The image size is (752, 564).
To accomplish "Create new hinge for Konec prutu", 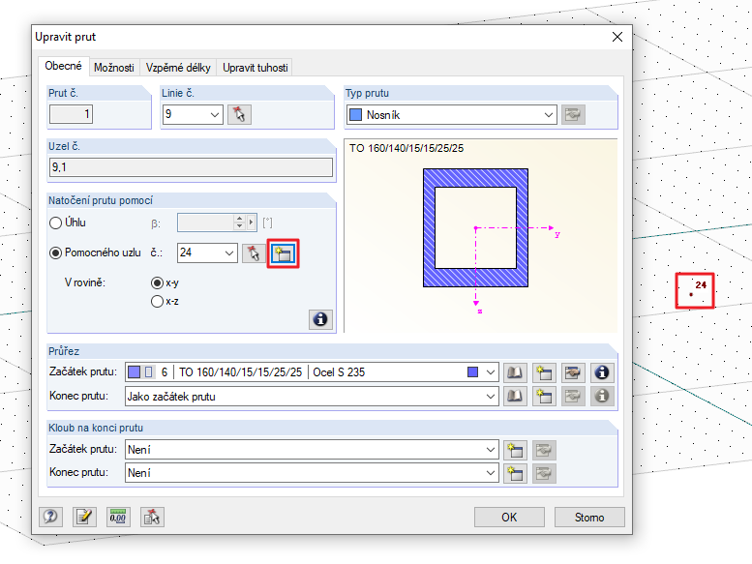I will coord(515,473).
